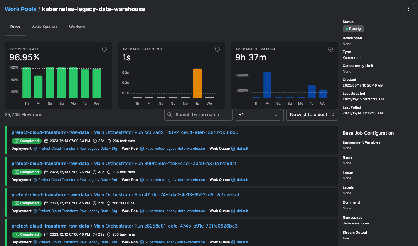Open Prefect Cloud Transform Raw Legacy Data - Prd deployment

78,180
